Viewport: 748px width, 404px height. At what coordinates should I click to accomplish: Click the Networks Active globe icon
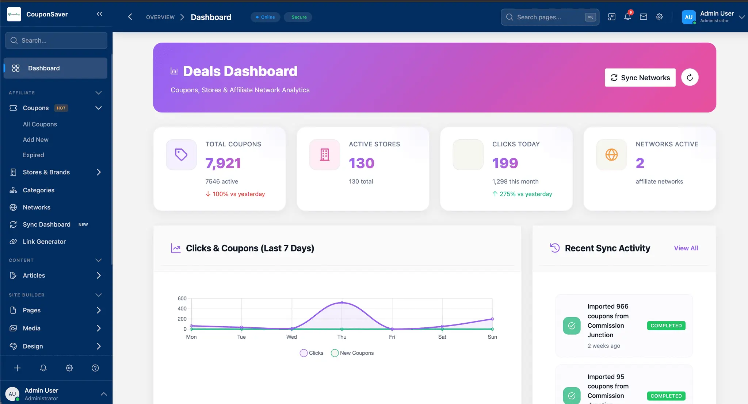click(611, 155)
